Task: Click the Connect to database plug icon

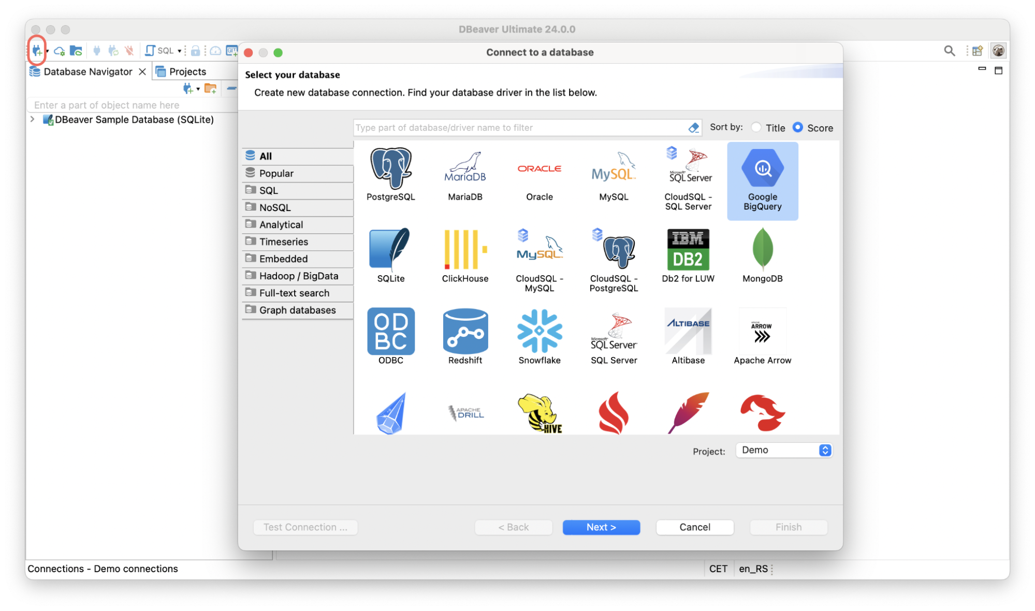Action: pos(96,50)
